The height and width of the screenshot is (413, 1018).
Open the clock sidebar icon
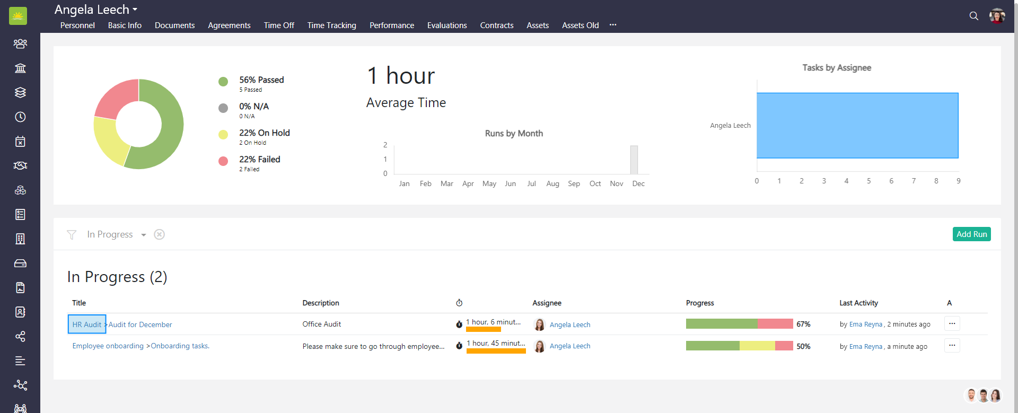[20, 117]
